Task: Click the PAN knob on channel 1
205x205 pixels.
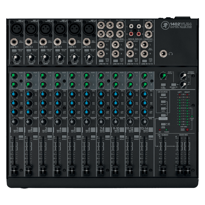Action: pyautogui.click(x=14, y=121)
